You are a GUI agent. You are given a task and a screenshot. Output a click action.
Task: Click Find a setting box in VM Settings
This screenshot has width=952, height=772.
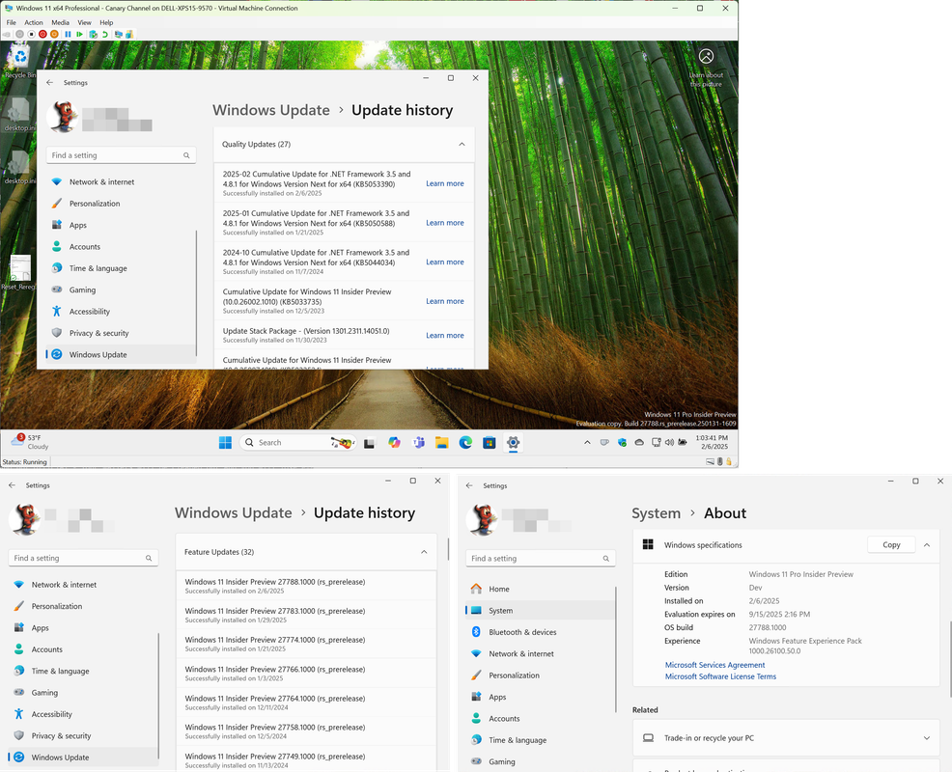pyautogui.click(x=121, y=155)
